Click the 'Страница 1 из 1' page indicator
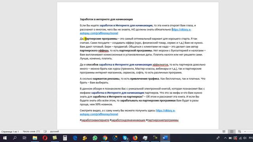 10,131
